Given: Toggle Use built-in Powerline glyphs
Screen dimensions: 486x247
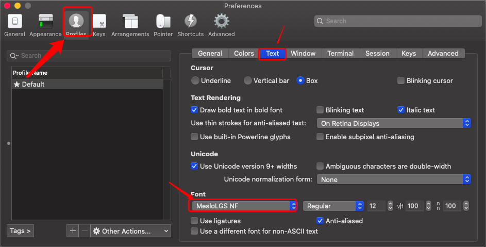Looking at the screenshot, I should 194,137.
